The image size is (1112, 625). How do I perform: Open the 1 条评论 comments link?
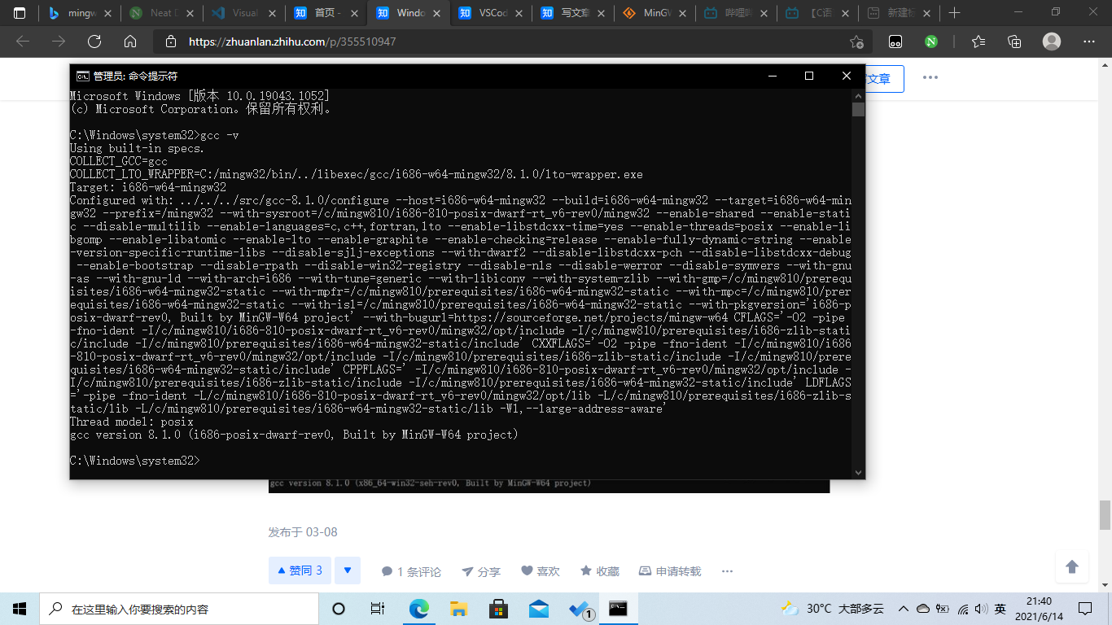coord(410,570)
